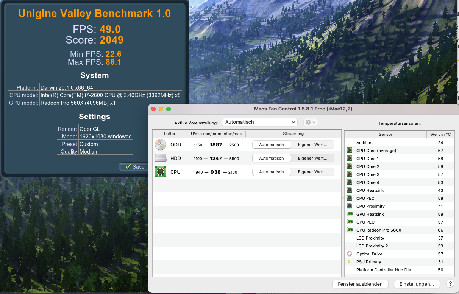This screenshot has height=294, width=459.
Task: Open the gear preset actions menu
Action: (x=311, y=122)
